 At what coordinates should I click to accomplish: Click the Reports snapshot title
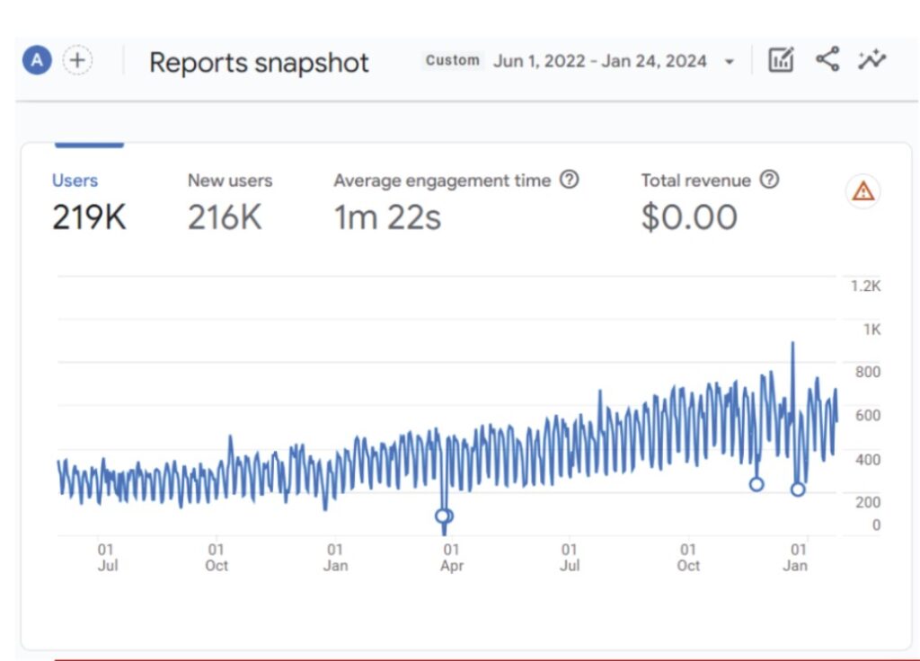(x=259, y=63)
